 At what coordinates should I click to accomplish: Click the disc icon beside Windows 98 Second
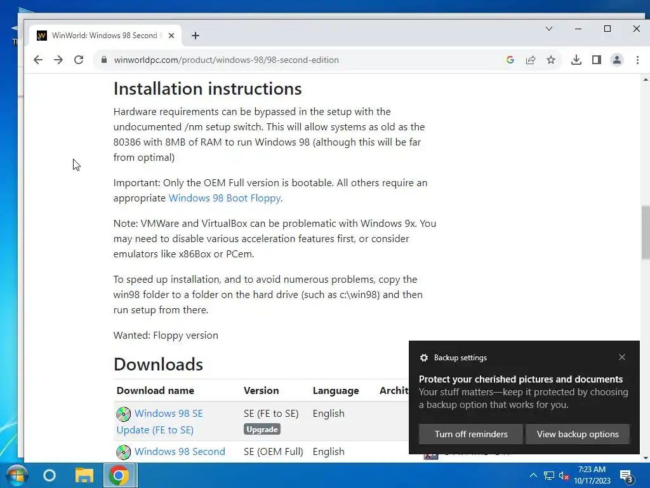tap(124, 452)
